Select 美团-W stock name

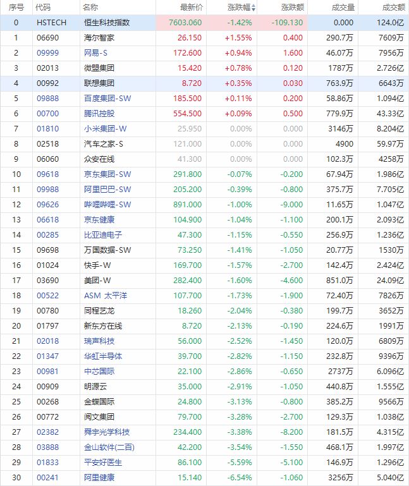97,281
